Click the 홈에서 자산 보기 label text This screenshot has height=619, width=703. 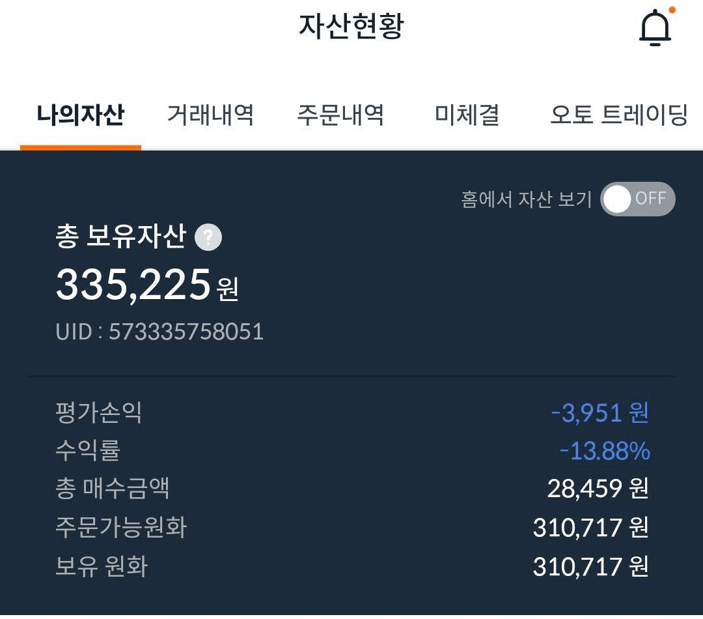[x=527, y=199]
